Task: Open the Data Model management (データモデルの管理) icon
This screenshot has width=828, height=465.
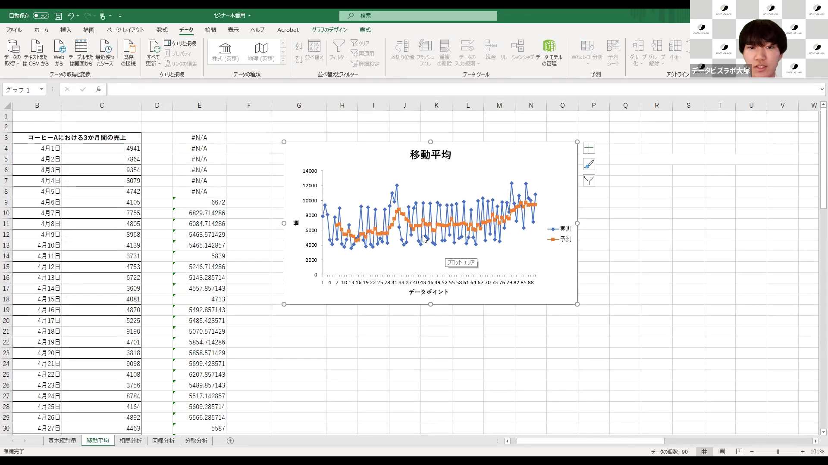Action: (x=549, y=53)
